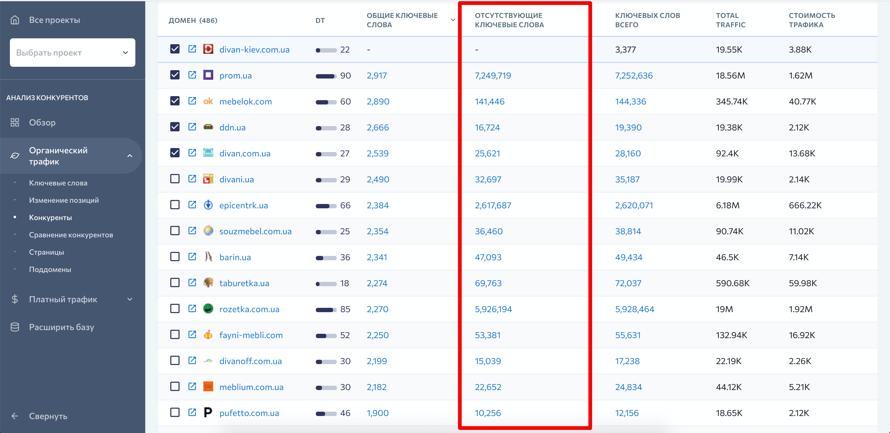Viewport: 890px width, 433px height.
Task: Select Конкуренты submenu item
Action: point(50,217)
